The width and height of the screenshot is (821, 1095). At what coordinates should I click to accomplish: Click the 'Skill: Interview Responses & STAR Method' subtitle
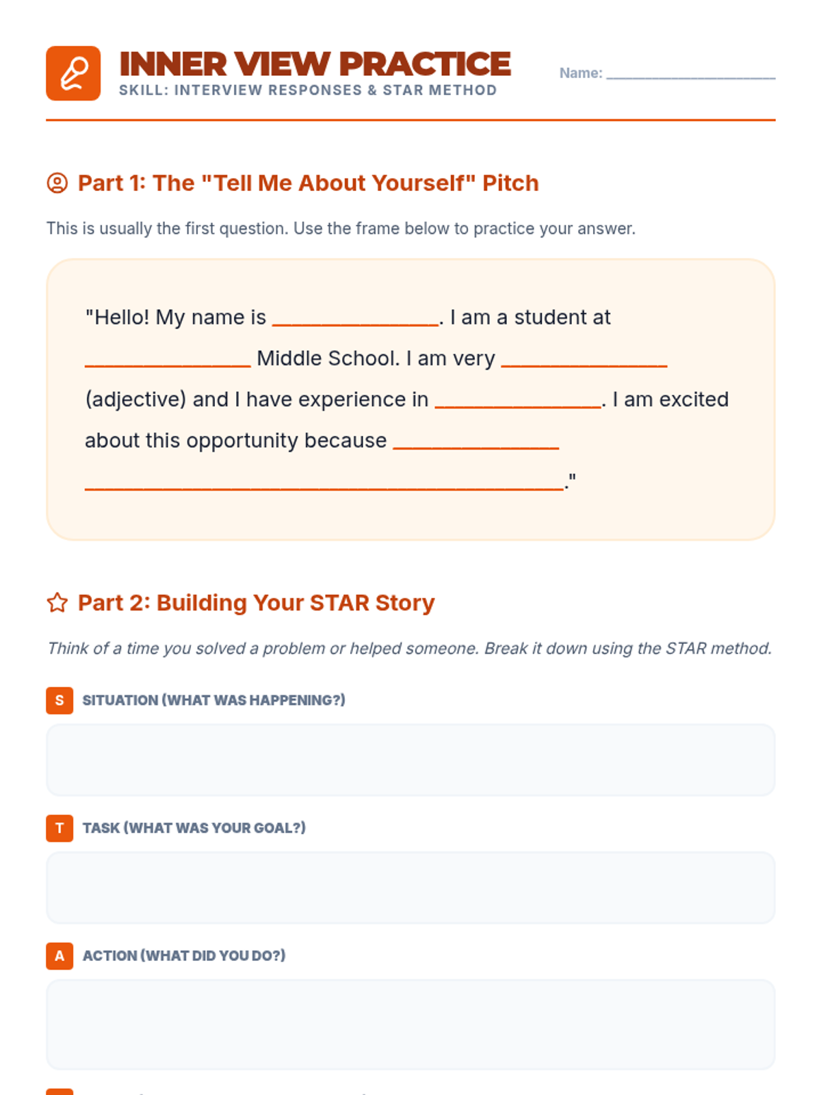[308, 90]
